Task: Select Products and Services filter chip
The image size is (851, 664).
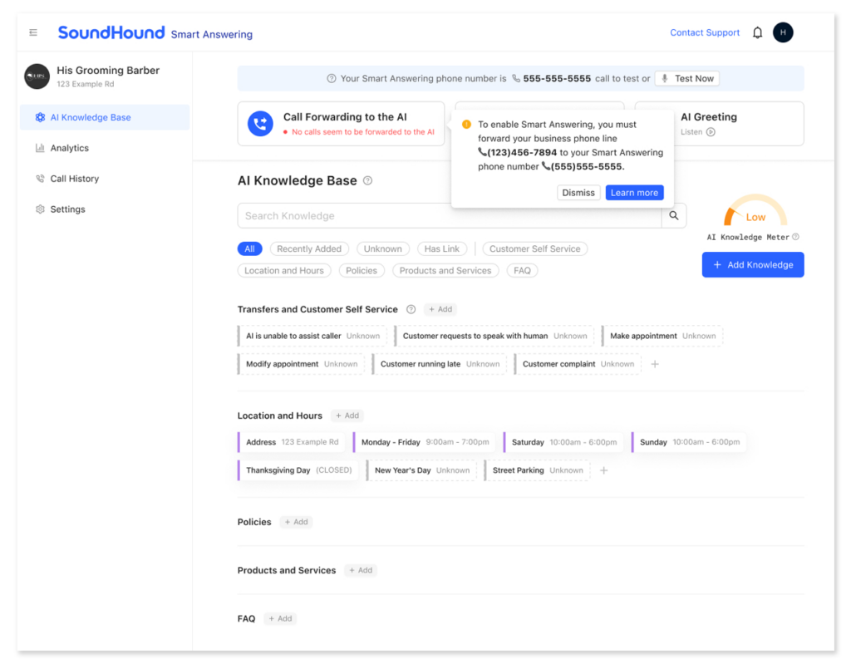Action: click(x=445, y=270)
